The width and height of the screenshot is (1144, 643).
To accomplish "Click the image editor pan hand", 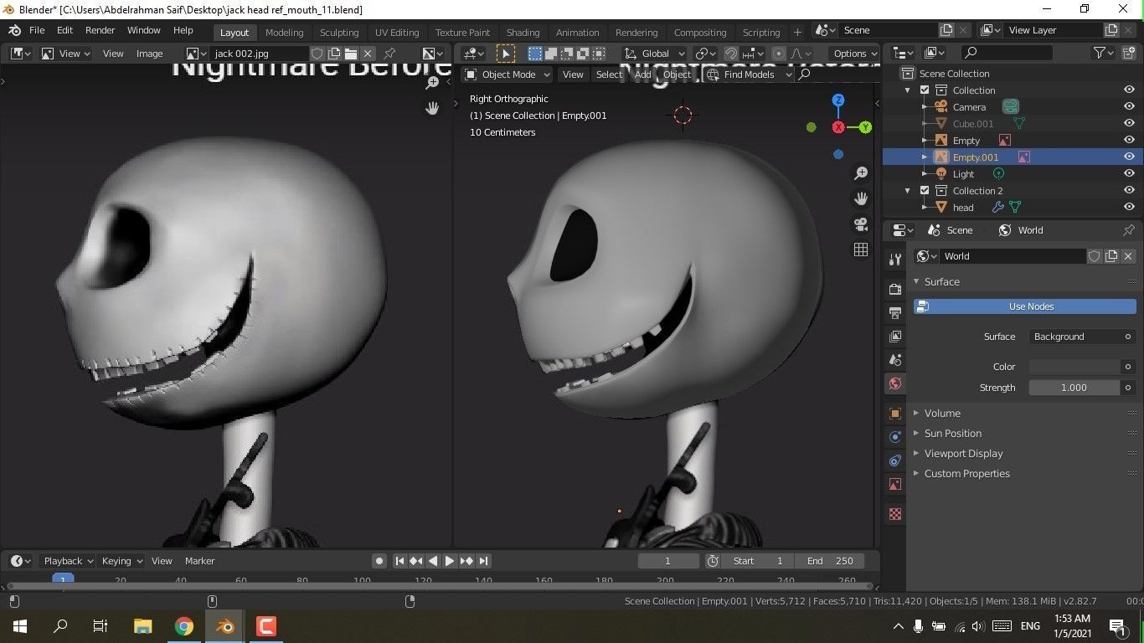I will 432,109.
